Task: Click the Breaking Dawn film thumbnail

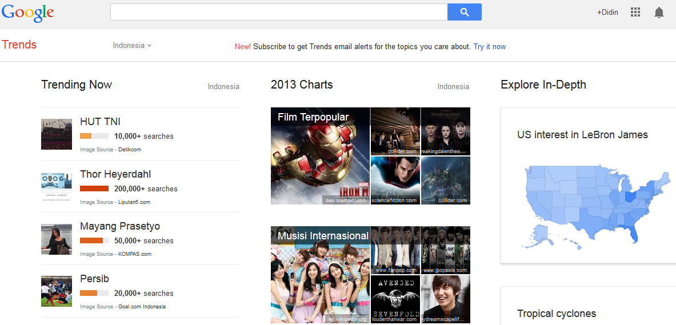Action: pos(445,131)
